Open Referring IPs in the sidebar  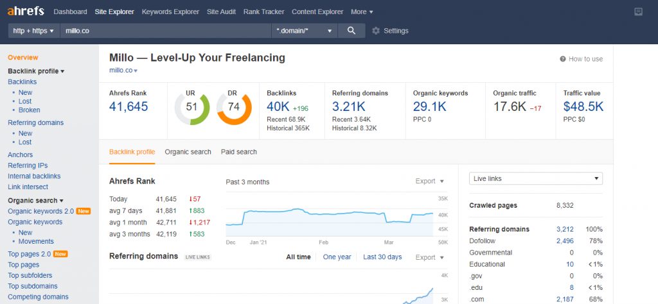point(28,165)
